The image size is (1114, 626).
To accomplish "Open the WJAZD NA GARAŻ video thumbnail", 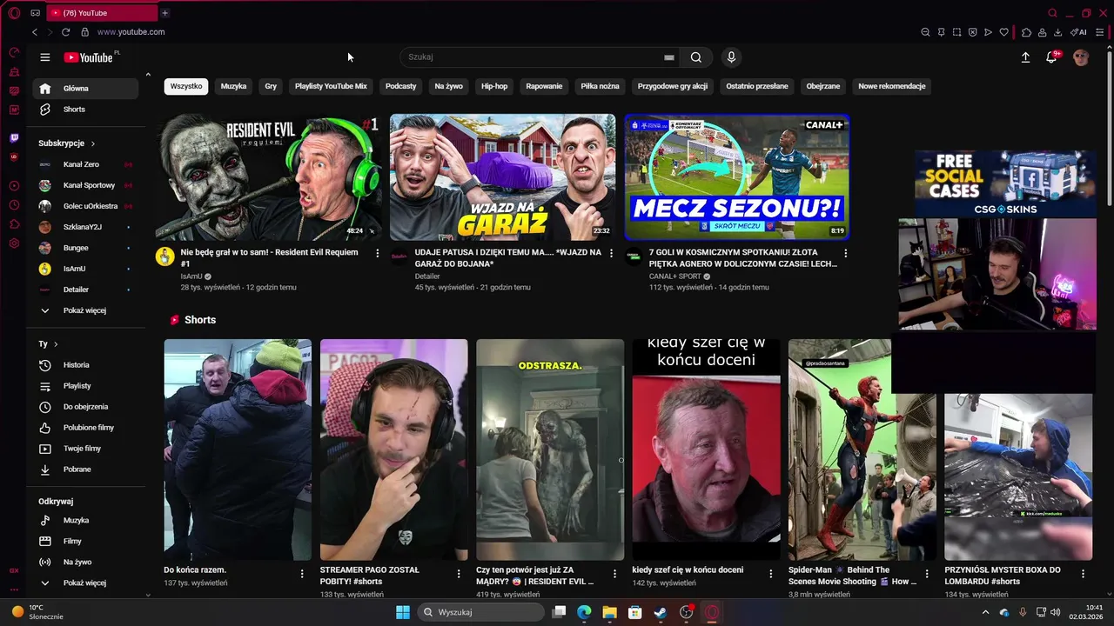I will (x=502, y=176).
